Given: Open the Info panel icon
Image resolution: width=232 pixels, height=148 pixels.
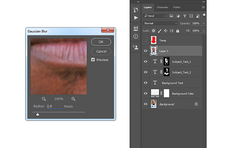Looking at the screenshot, I should coord(136,36).
